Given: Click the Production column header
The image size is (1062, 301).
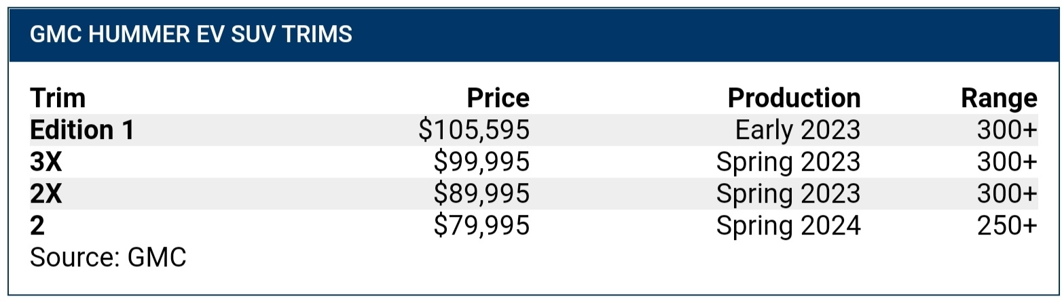Looking at the screenshot, I should pyautogui.click(x=794, y=98).
